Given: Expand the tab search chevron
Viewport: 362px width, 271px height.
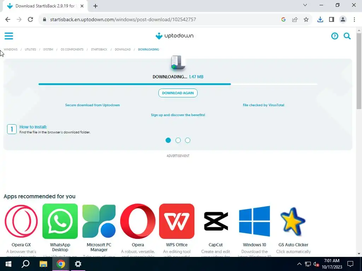Looking at the screenshot, I should pyautogui.click(x=305, y=5).
